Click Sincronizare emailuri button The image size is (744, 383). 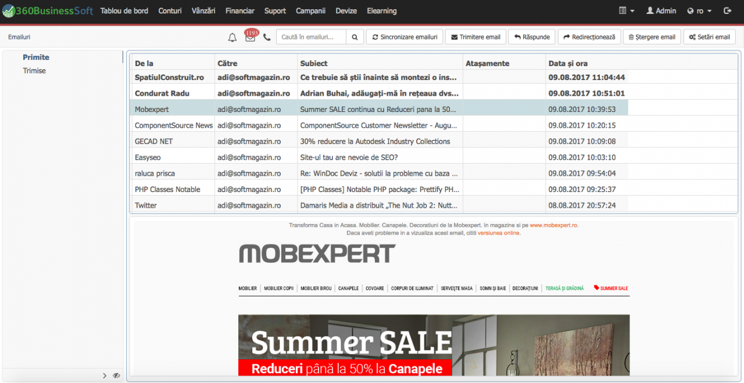pos(405,37)
